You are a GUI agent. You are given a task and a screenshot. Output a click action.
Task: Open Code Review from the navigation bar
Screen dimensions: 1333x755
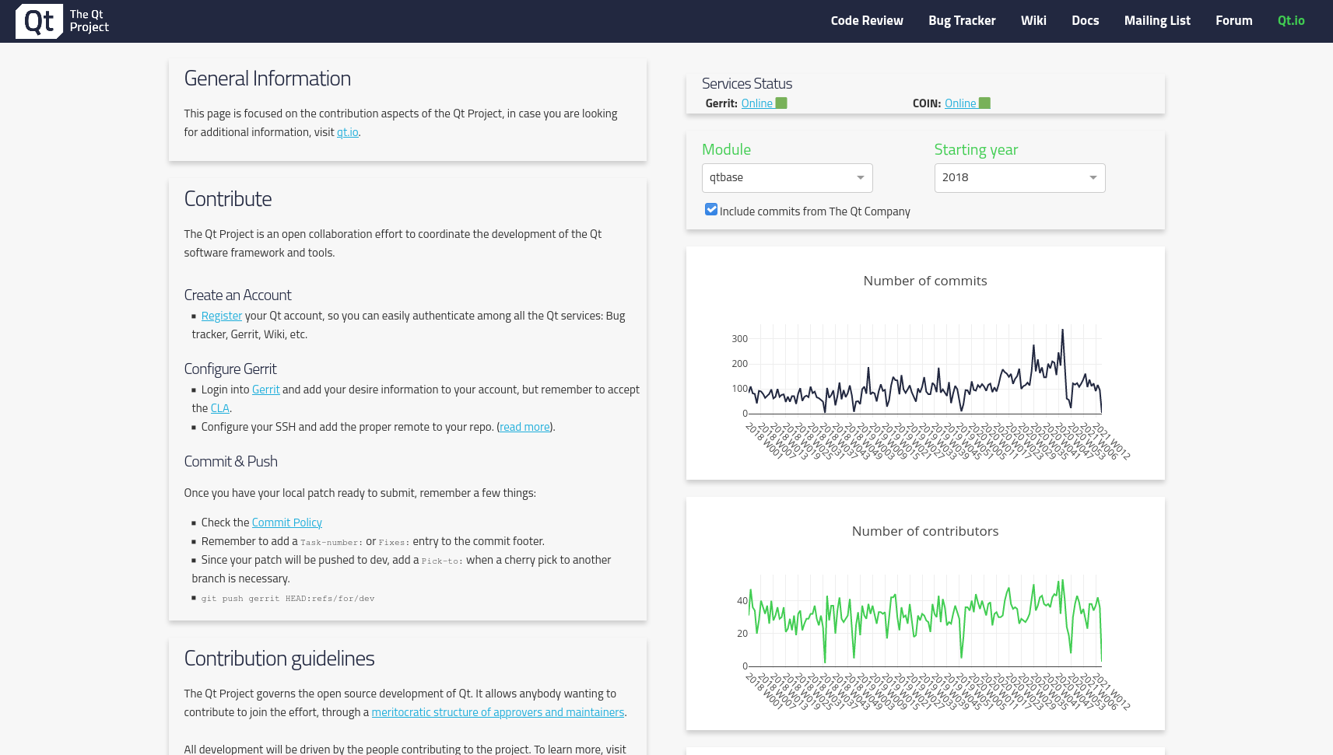pyautogui.click(x=867, y=20)
